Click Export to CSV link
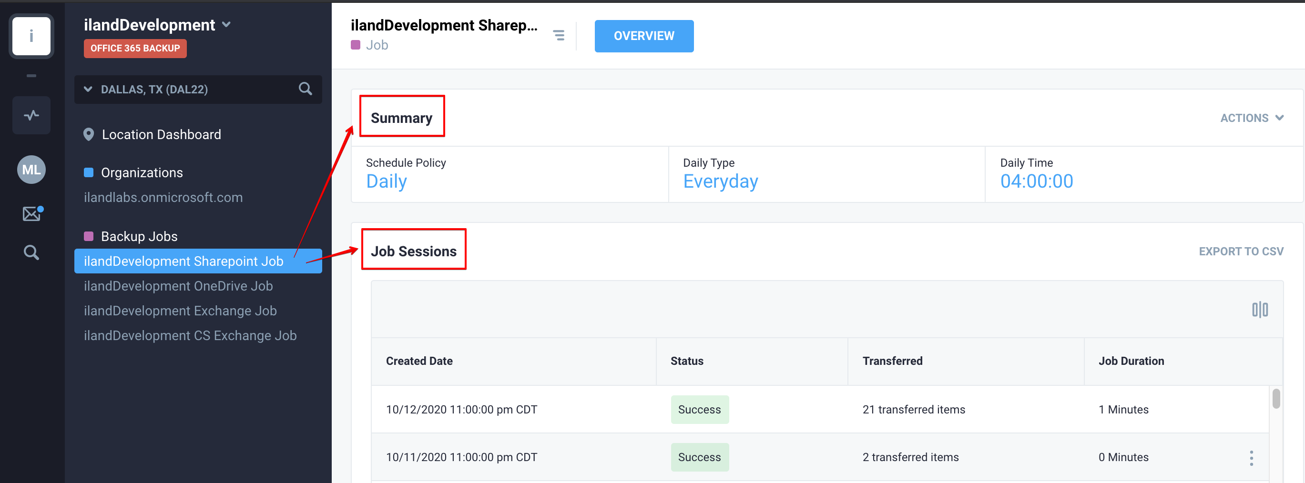The height and width of the screenshot is (483, 1305). point(1241,251)
